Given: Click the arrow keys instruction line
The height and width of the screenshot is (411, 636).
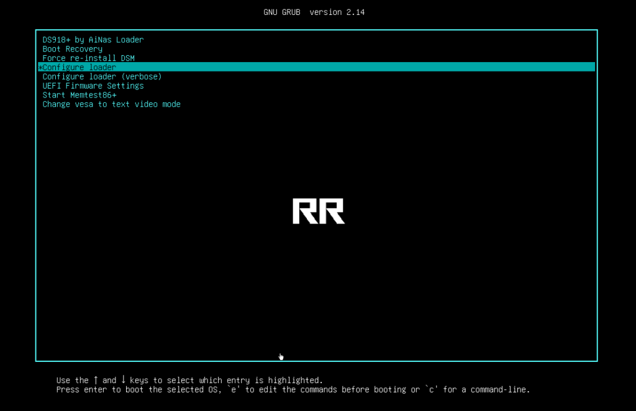Looking at the screenshot, I should 189,380.
